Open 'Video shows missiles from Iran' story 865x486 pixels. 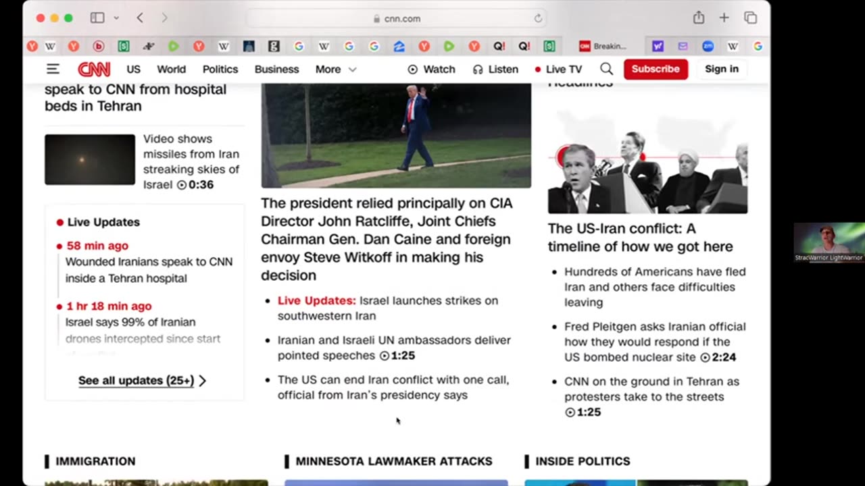(x=191, y=161)
